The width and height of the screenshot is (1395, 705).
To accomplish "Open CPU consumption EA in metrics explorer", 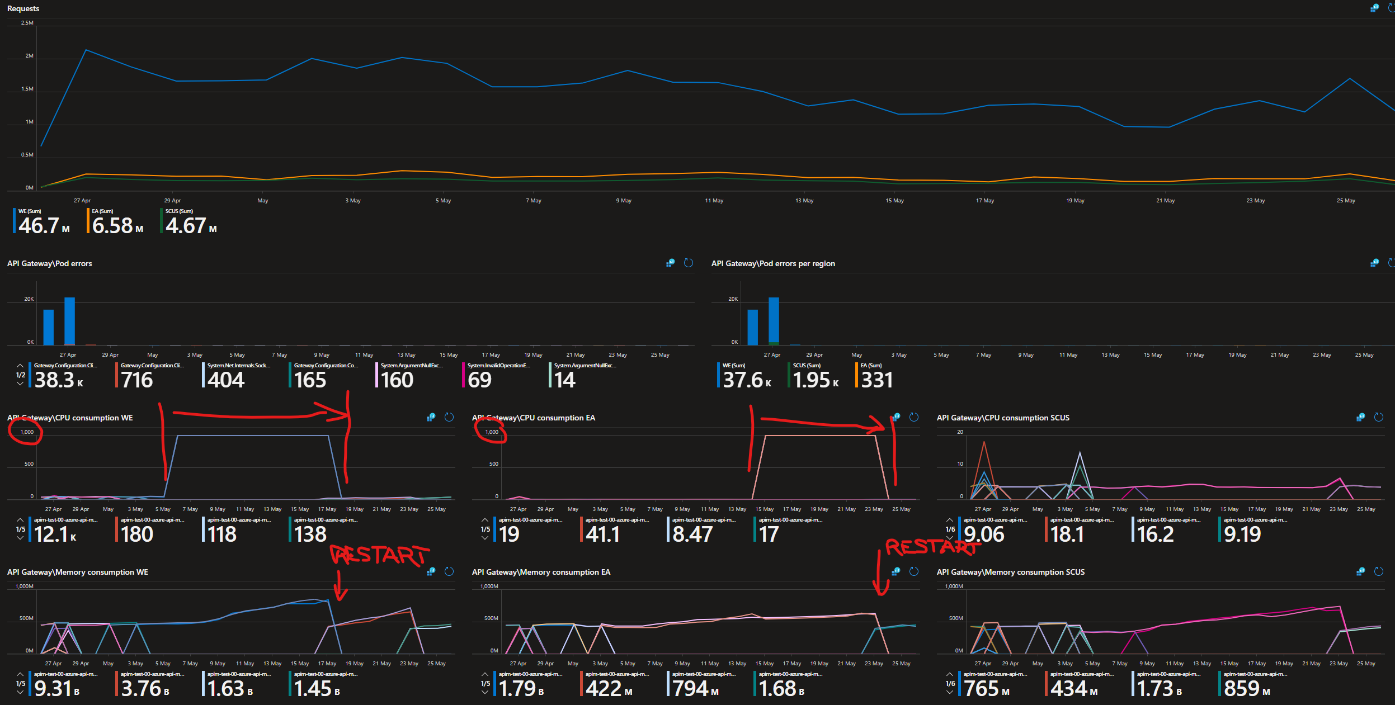I will click(896, 417).
